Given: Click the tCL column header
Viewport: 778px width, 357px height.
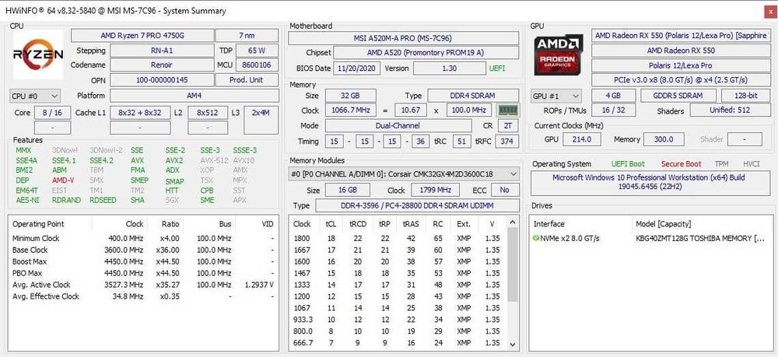Looking at the screenshot, I should pos(331,224).
